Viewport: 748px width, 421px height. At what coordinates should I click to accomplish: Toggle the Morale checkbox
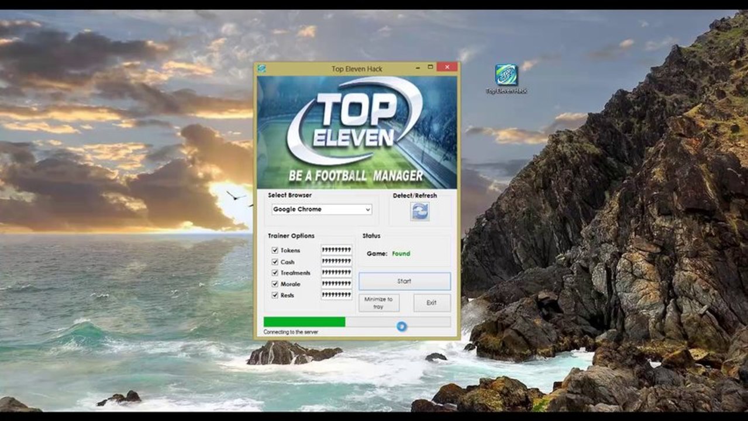pos(275,284)
